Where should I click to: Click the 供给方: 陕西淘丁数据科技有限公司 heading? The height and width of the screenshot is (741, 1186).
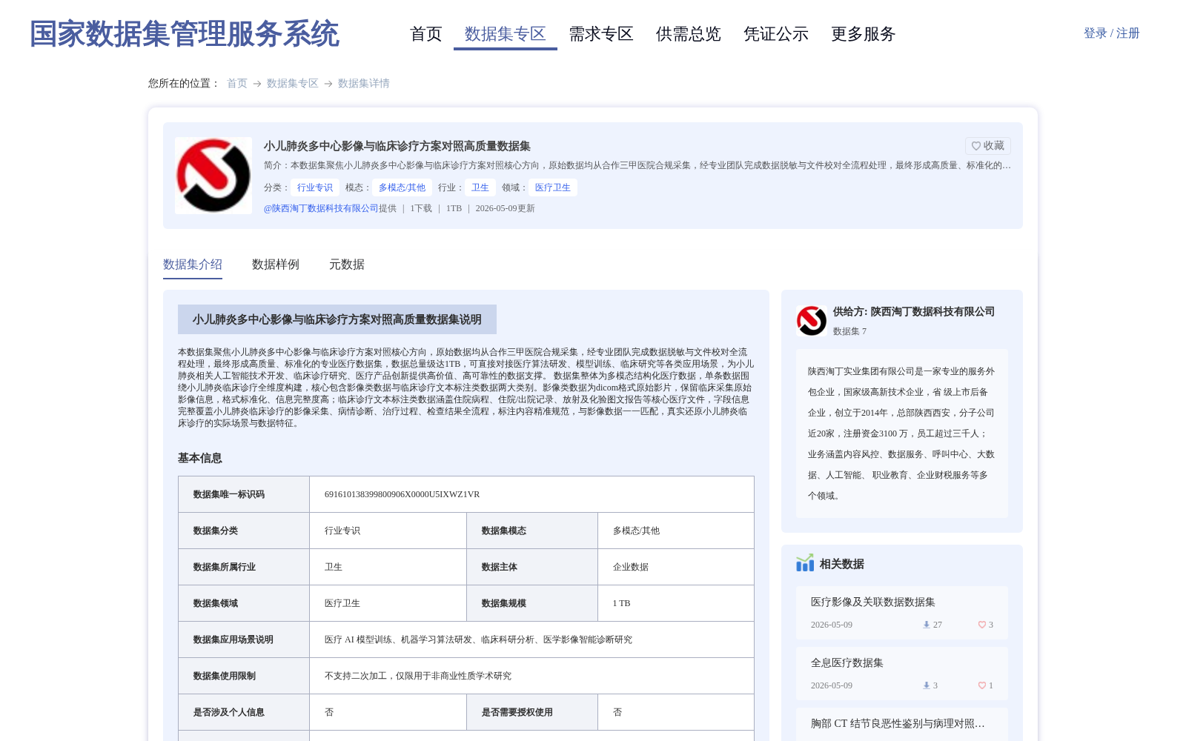tap(914, 312)
